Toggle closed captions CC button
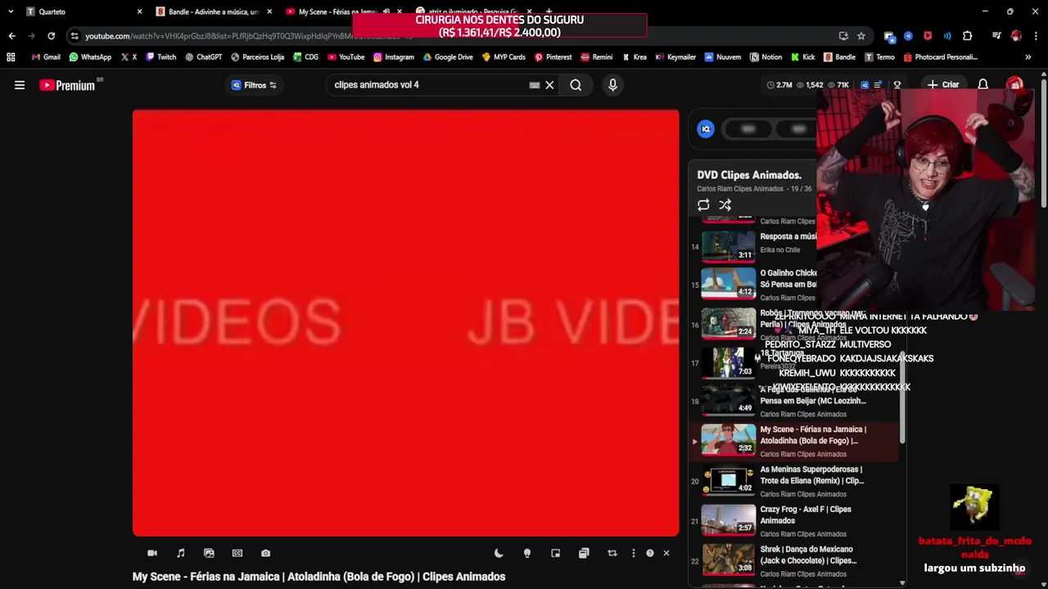1048x589 pixels. (x=237, y=553)
